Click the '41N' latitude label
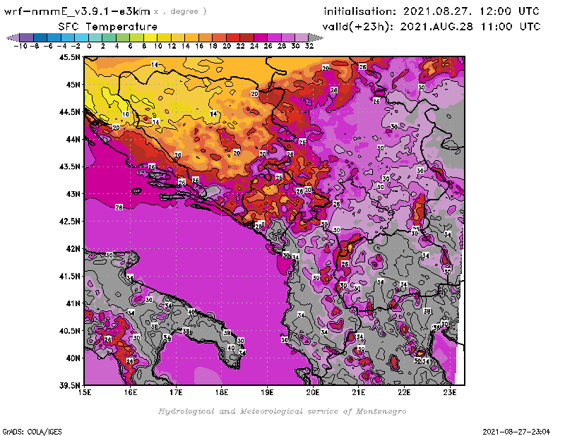Screen dimensions: 565x436 coord(73,303)
